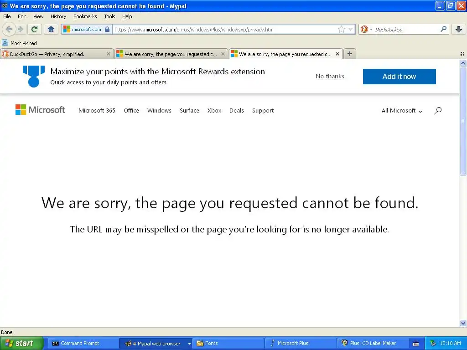Click the Done status bar text
The width and height of the screenshot is (467, 350).
tap(6, 332)
